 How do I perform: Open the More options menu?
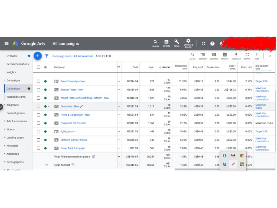point(257,56)
